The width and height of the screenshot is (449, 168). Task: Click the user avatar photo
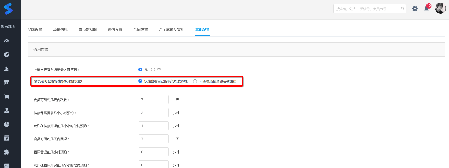pyautogui.click(x=440, y=8)
